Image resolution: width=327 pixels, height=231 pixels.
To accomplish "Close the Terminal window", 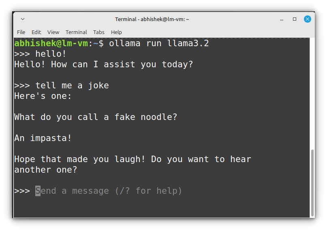I will tap(308, 19).
